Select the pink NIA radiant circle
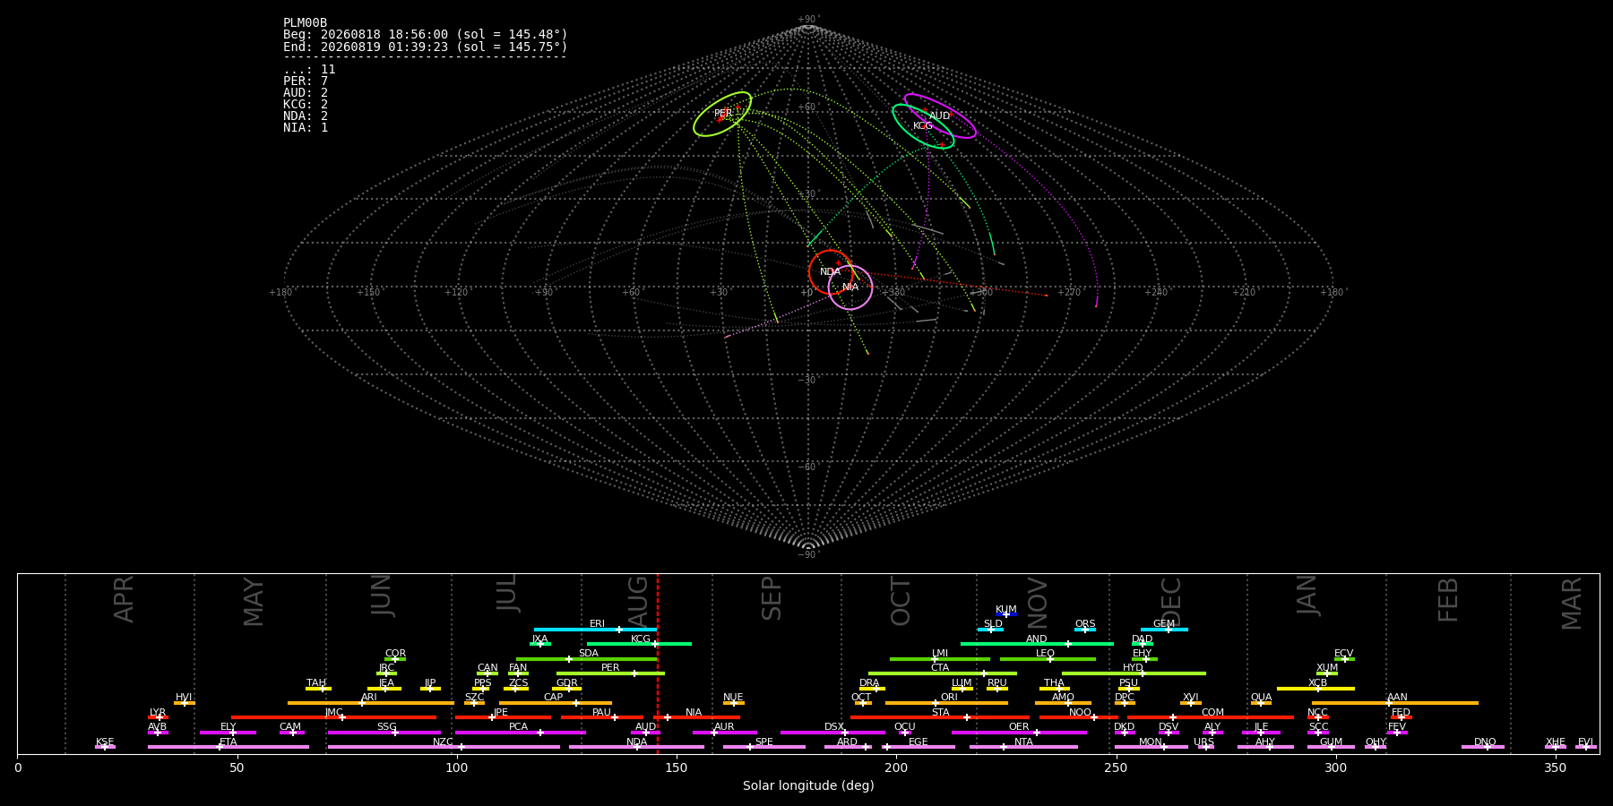Image resolution: width=1613 pixels, height=806 pixels. point(850,287)
